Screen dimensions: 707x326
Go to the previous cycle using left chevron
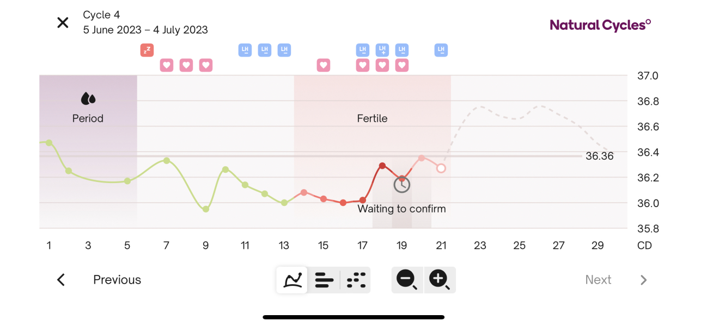click(61, 280)
